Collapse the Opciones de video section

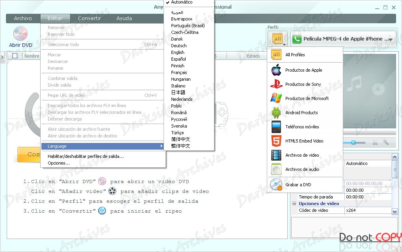(x=294, y=203)
